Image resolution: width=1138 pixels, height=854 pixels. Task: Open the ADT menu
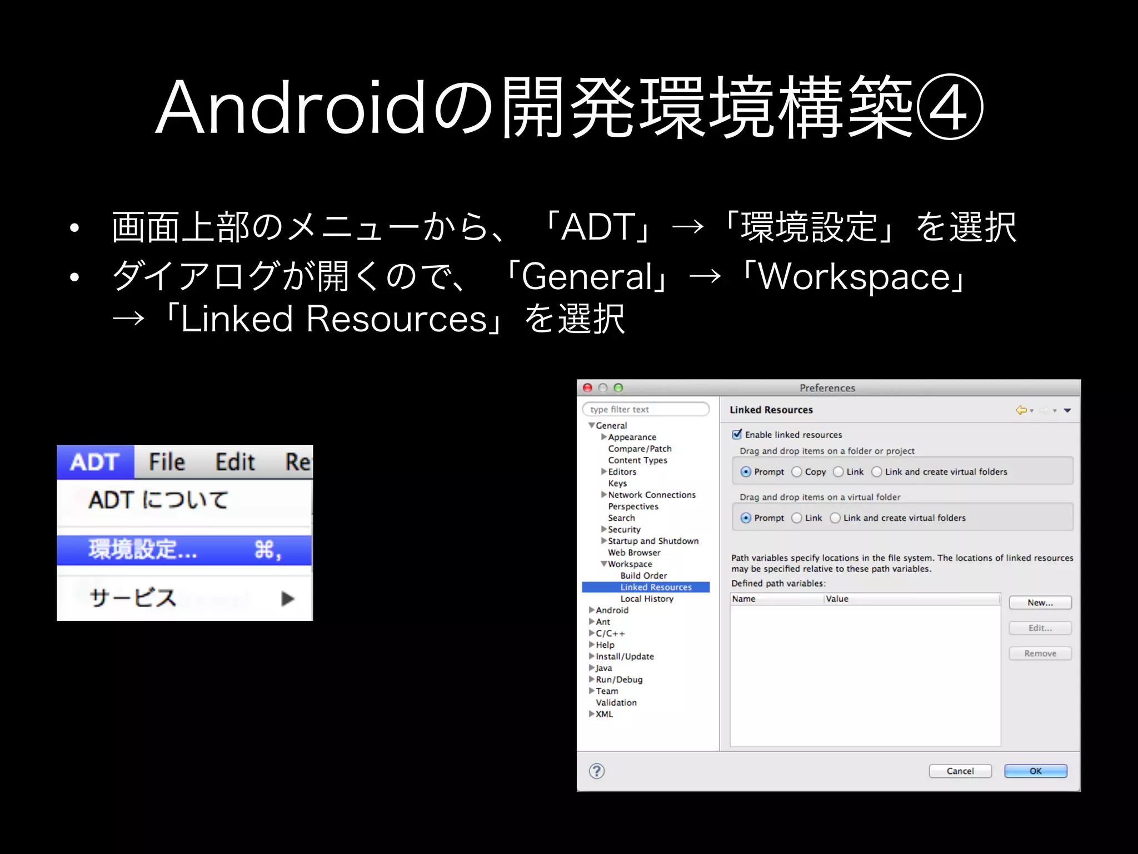95,462
